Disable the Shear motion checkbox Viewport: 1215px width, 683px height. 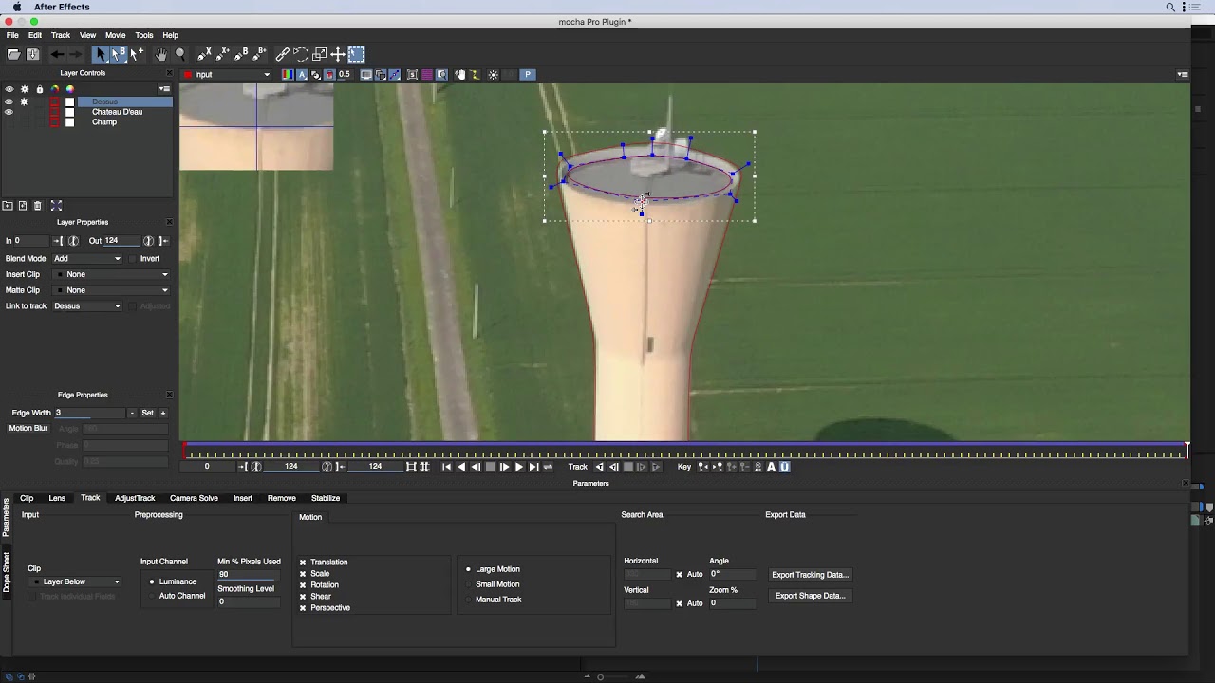(x=303, y=597)
